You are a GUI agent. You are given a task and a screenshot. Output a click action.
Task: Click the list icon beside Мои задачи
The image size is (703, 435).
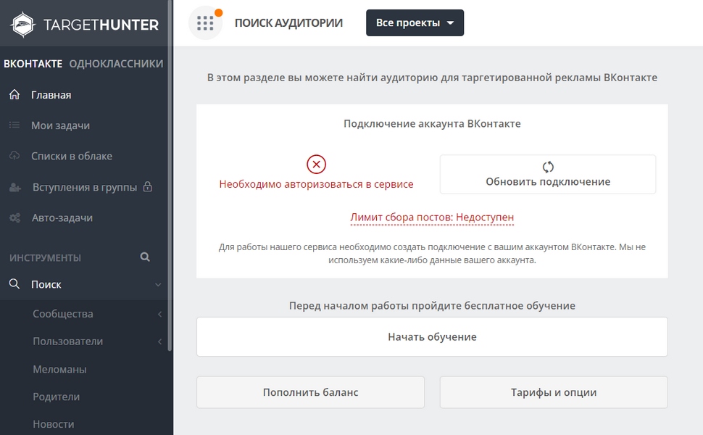pos(14,125)
